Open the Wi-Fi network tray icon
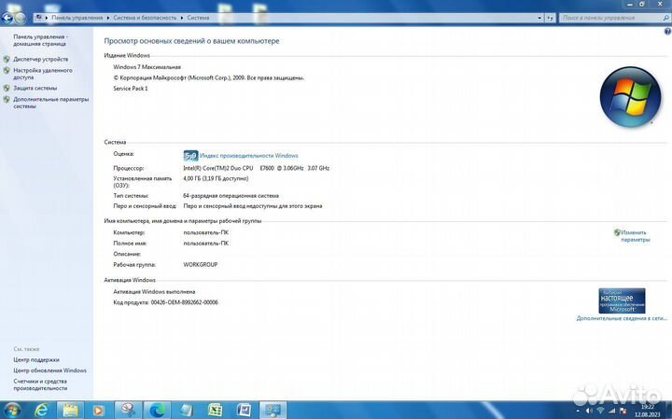Image resolution: width=672 pixels, height=419 pixels. [x=600, y=412]
